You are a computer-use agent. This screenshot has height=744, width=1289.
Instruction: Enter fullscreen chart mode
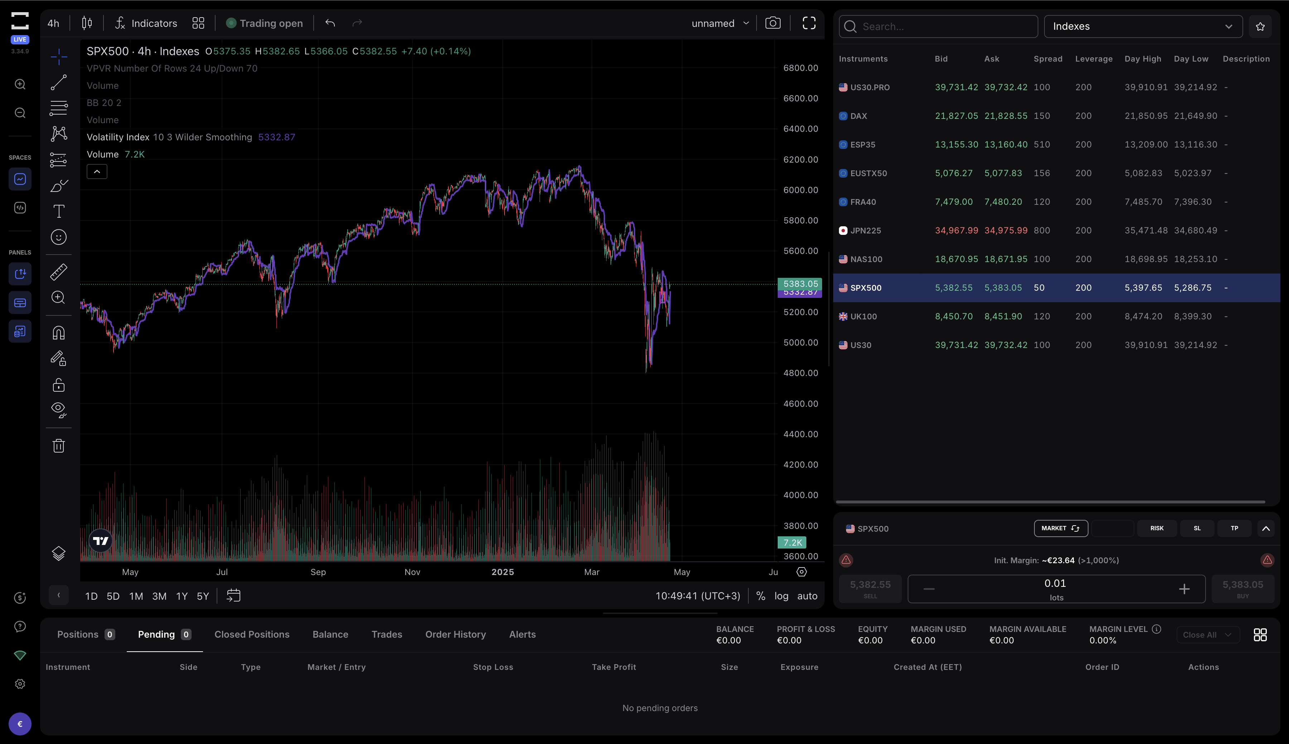coord(809,23)
